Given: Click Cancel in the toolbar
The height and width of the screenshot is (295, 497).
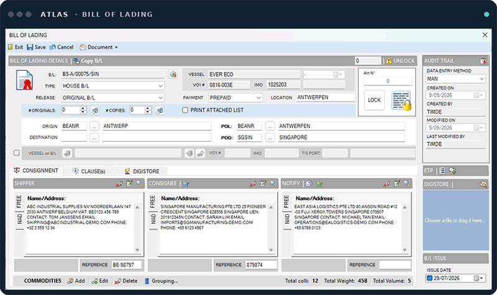Looking at the screenshot, I should pyautogui.click(x=62, y=47).
